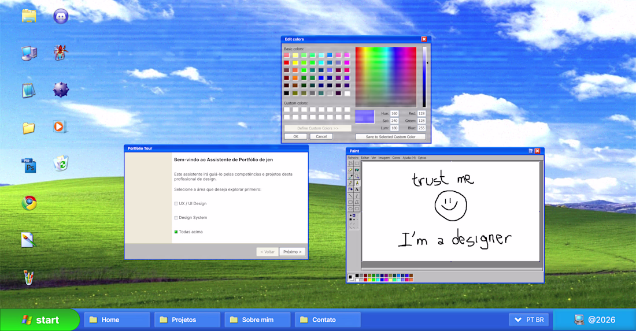Check the Design System checkbox
The height and width of the screenshot is (331, 636).
176,218
